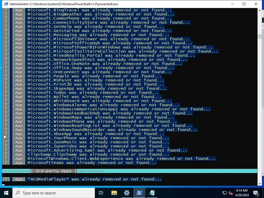This screenshot has width=264, height=198.
Task: Click the console scrollbar down arrow
Action: [x=260, y=183]
